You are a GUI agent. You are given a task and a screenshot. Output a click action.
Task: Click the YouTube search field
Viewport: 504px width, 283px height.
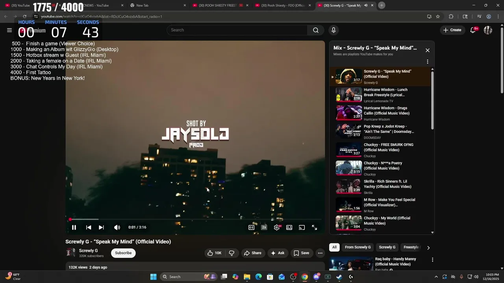point(237,30)
